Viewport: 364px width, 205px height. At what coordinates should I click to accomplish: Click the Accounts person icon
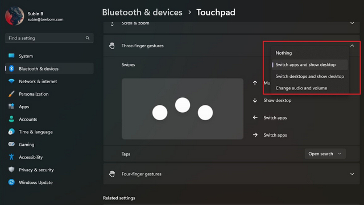(11, 119)
